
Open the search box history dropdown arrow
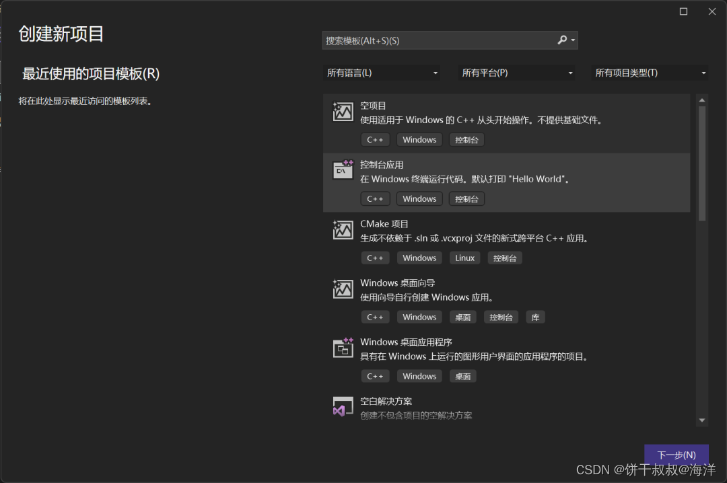tap(574, 40)
